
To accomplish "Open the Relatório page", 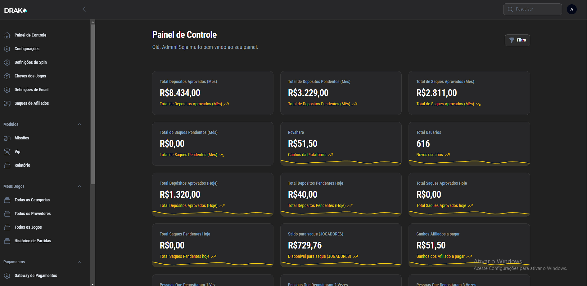I will click(x=22, y=165).
